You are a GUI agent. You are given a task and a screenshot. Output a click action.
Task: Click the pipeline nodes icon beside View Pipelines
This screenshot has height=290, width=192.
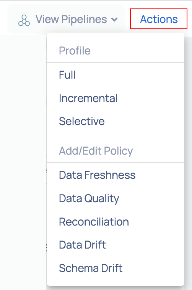24,20
